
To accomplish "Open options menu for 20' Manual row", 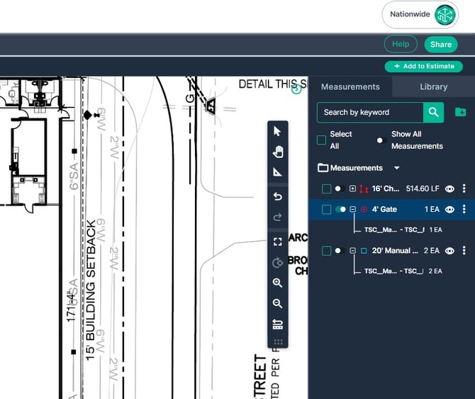I will [464, 250].
